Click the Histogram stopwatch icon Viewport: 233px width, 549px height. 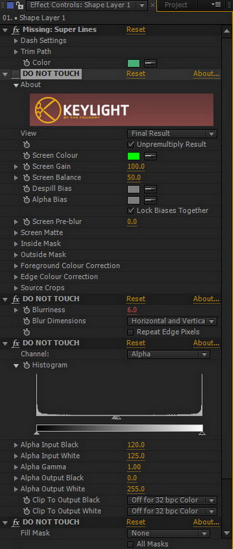pyautogui.click(x=27, y=365)
